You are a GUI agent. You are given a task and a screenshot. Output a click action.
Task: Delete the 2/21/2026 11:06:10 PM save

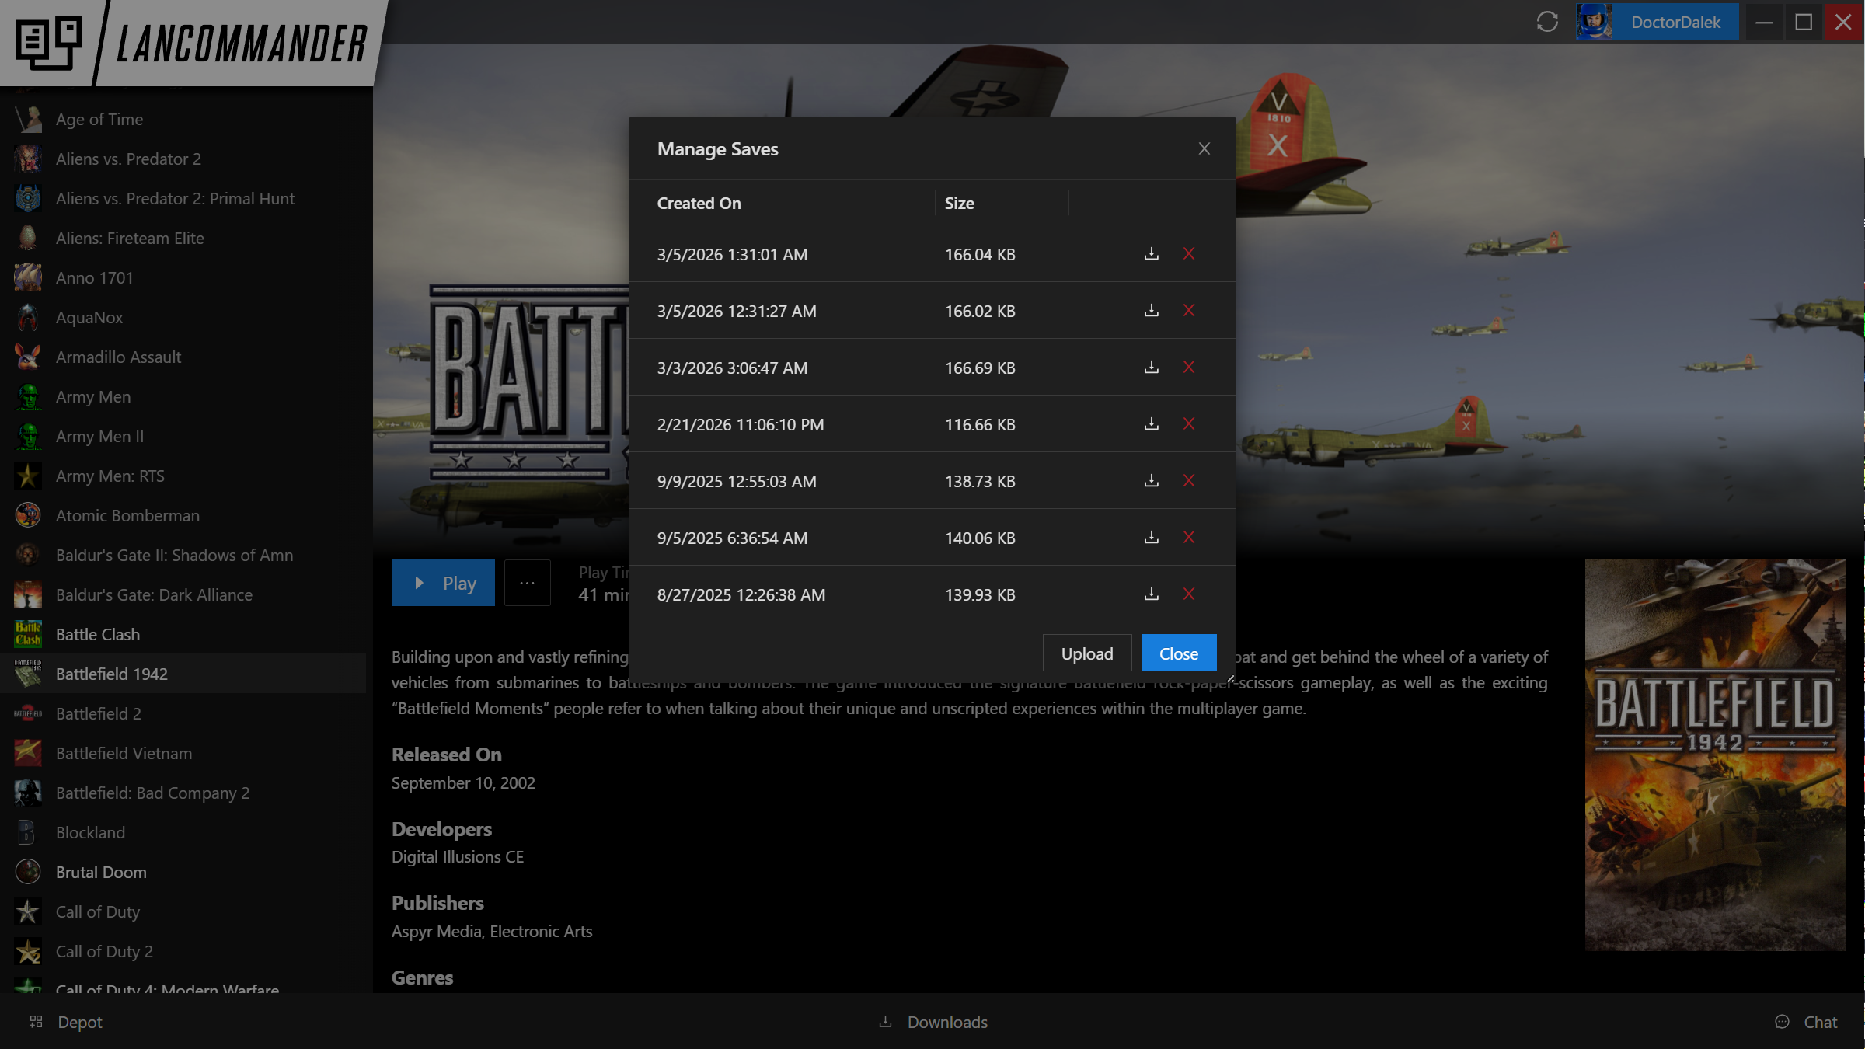(x=1188, y=424)
